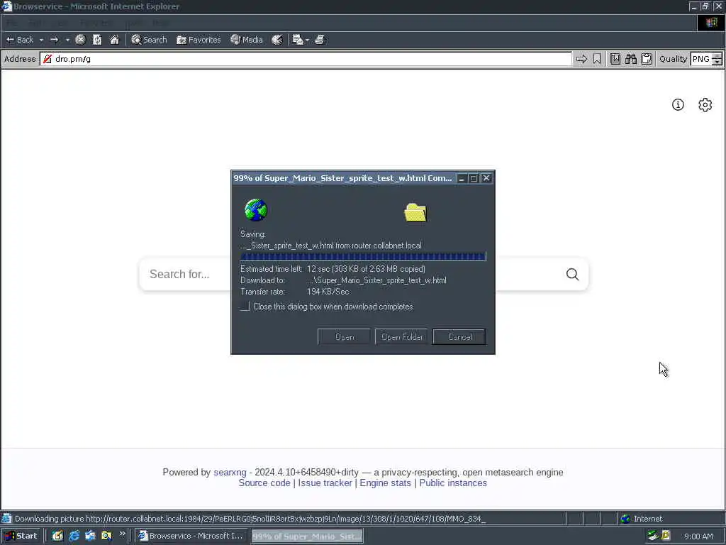The height and width of the screenshot is (545, 726).
Task: Open the History toolbar icon
Action: click(277, 40)
